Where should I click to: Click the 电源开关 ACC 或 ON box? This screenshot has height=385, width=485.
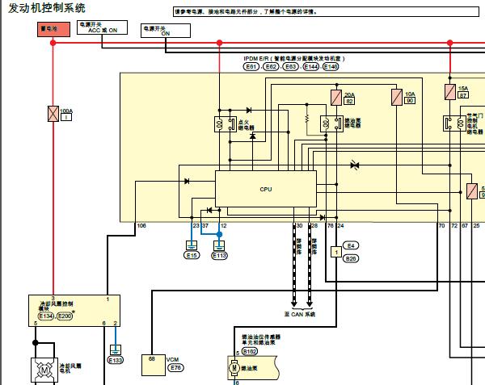[x=102, y=27]
